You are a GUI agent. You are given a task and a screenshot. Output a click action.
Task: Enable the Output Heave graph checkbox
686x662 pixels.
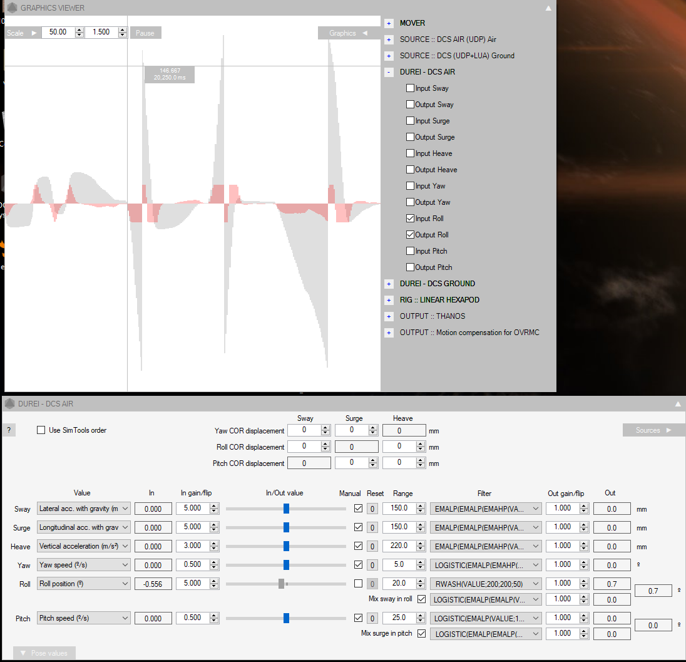(x=410, y=170)
